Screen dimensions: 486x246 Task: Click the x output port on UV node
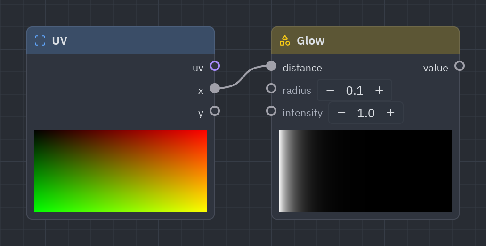215,88
